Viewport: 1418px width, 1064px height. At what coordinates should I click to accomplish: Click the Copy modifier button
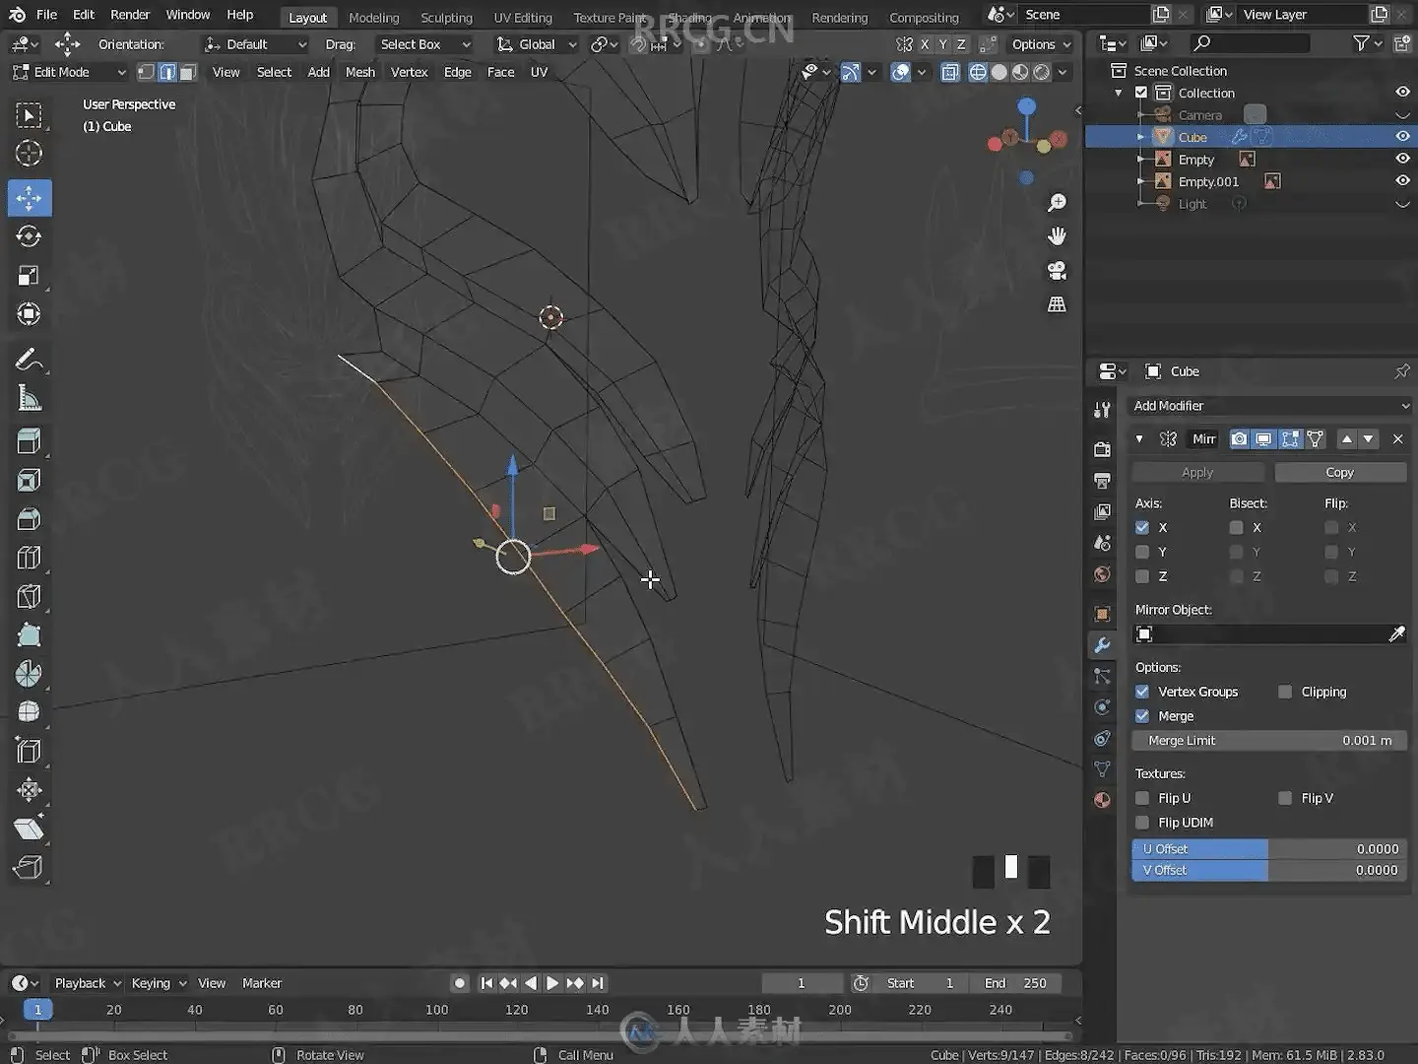(x=1339, y=473)
